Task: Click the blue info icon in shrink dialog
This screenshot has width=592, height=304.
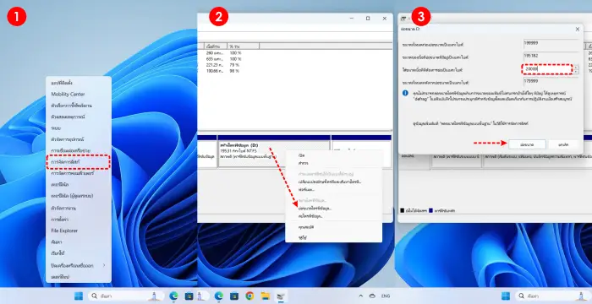Action: (x=405, y=93)
